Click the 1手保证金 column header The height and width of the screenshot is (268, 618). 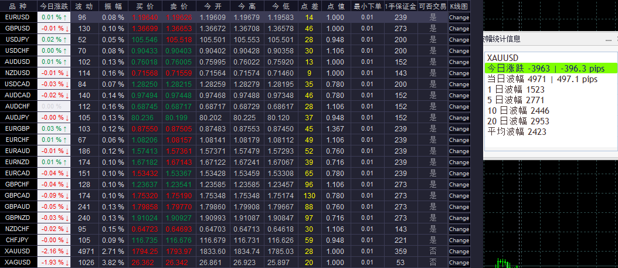pos(401,6)
